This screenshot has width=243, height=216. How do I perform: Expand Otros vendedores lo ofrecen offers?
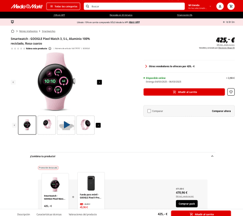172,67
